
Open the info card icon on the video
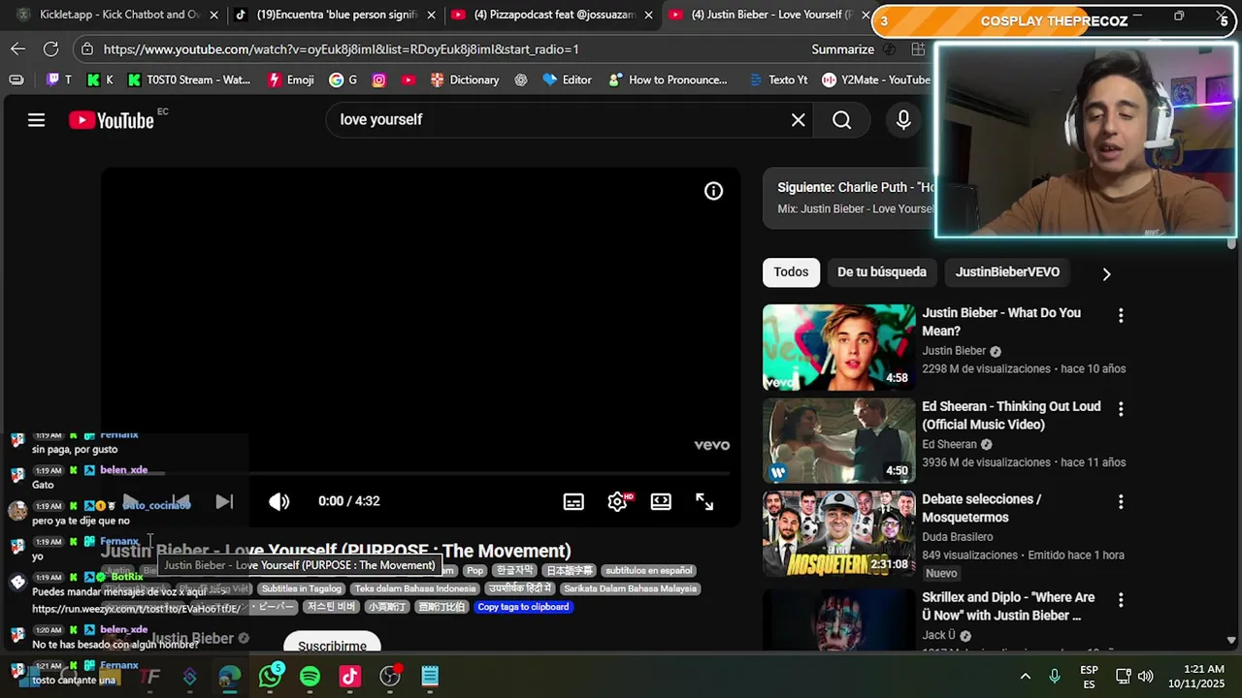(713, 191)
